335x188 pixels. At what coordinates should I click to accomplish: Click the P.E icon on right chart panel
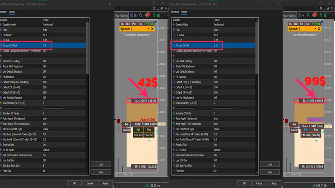[301, 24]
